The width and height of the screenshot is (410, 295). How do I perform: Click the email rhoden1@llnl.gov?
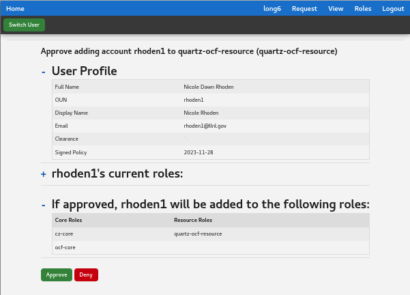click(205, 126)
